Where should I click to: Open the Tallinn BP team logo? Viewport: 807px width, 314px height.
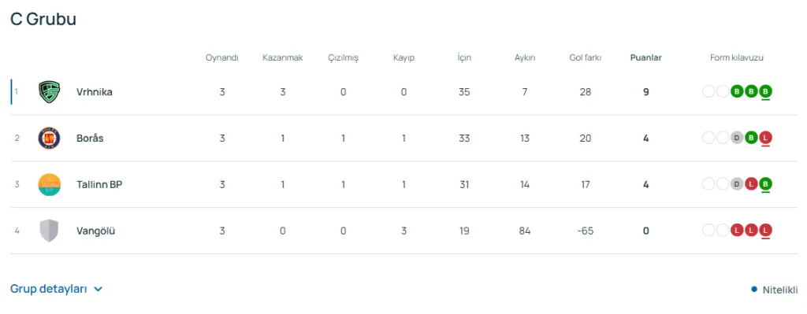point(50,184)
